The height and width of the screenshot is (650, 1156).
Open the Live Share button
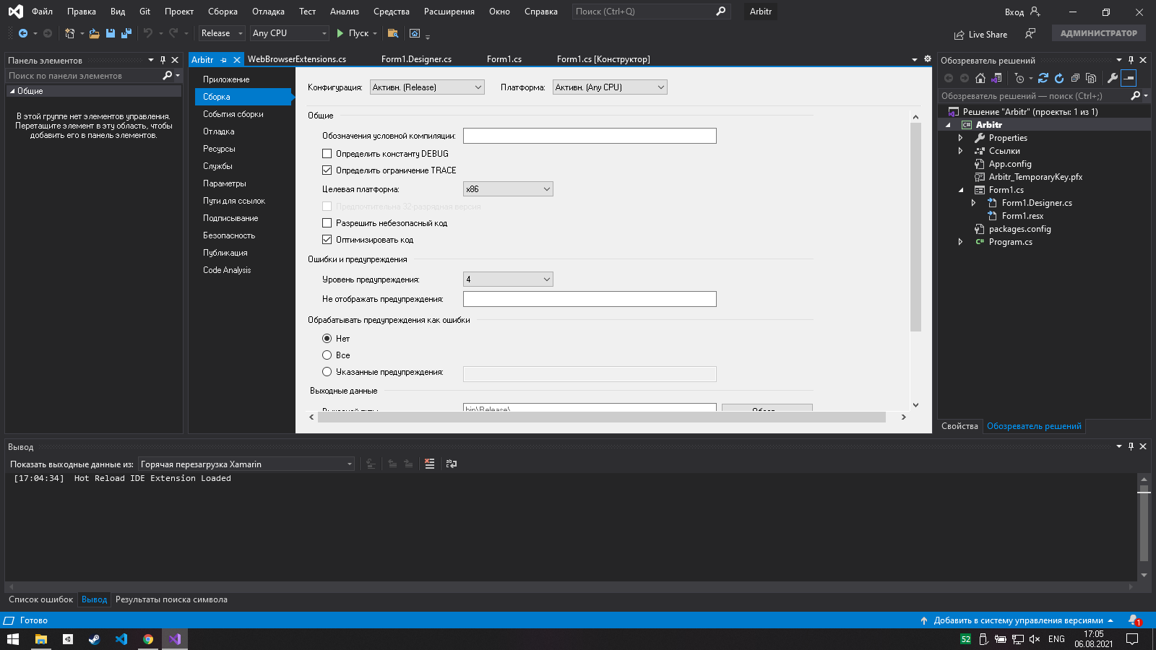point(980,35)
